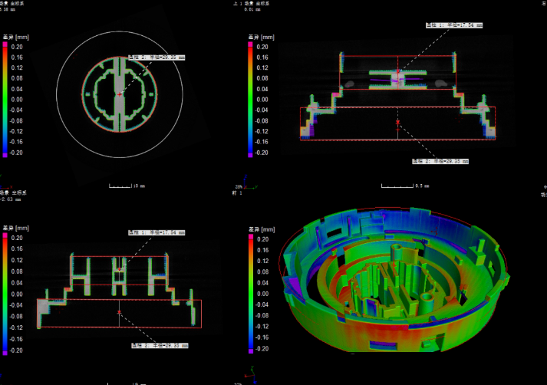Click red center marker of lower rectangle, bottom-left view

(x=120, y=312)
